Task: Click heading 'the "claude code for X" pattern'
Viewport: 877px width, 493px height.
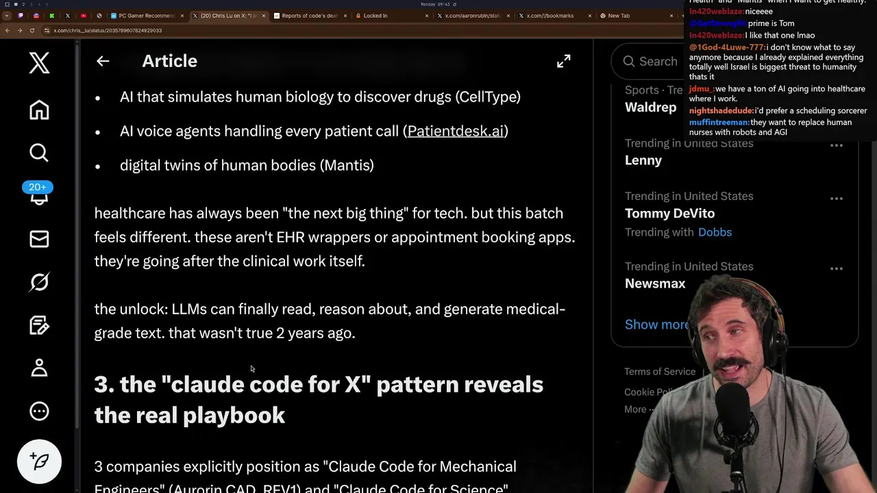Action: pyautogui.click(x=319, y=399)
